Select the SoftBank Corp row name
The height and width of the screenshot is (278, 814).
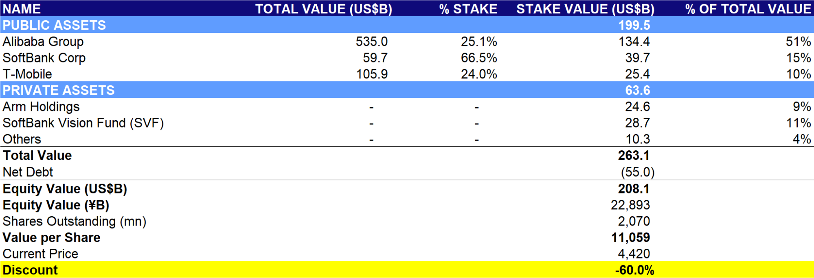44,58
